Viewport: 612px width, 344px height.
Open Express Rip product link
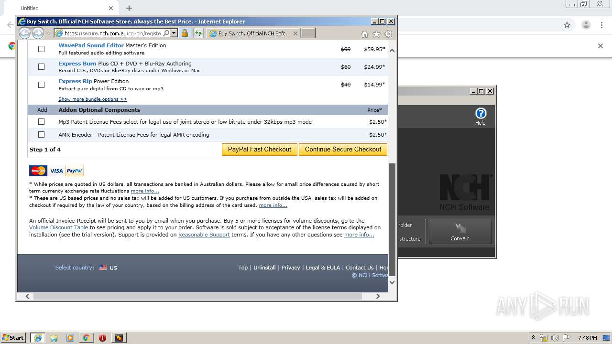[x=75, y=81]
